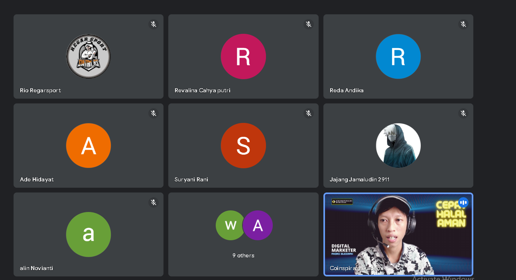
Task: Click the Suryani Rani name label
Action: click(x=191, y=179)
